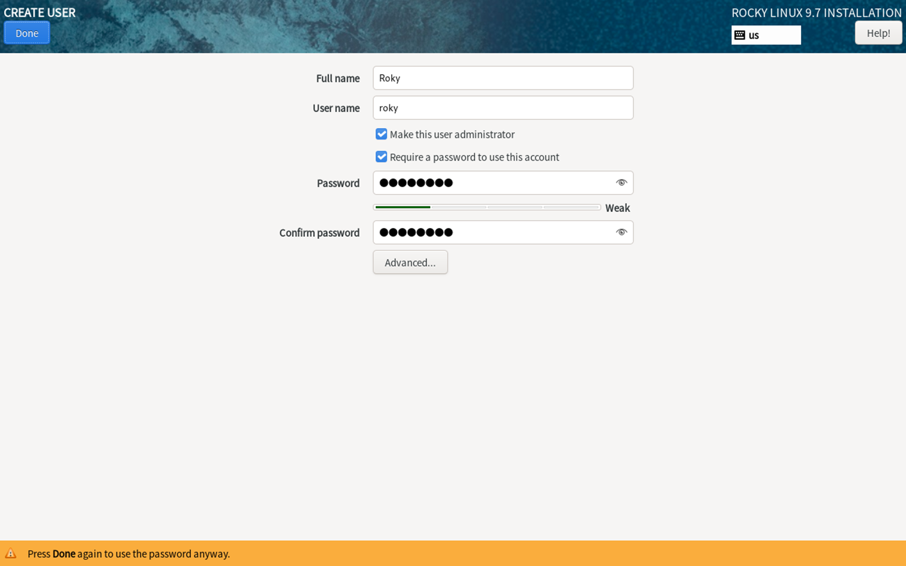Focus the User name field
The width and height of the screenshot is (906, 566).
pos(503,108)
